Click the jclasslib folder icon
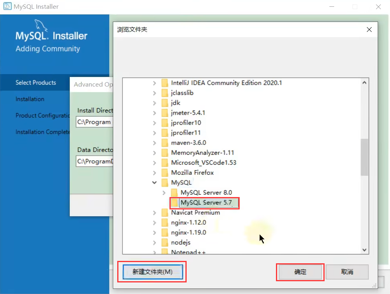Image resolution: width=390 pixels, height=294 pixels. [165, 93]
